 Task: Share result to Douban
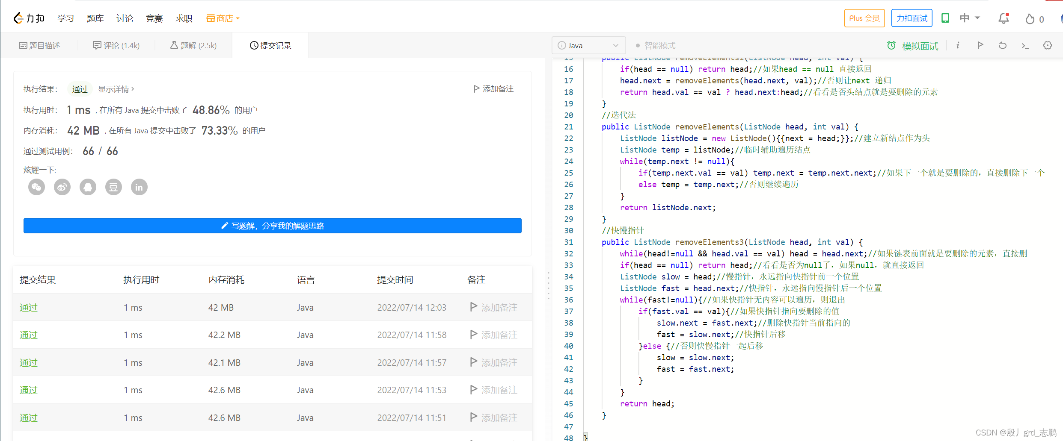tap(113, 187)
